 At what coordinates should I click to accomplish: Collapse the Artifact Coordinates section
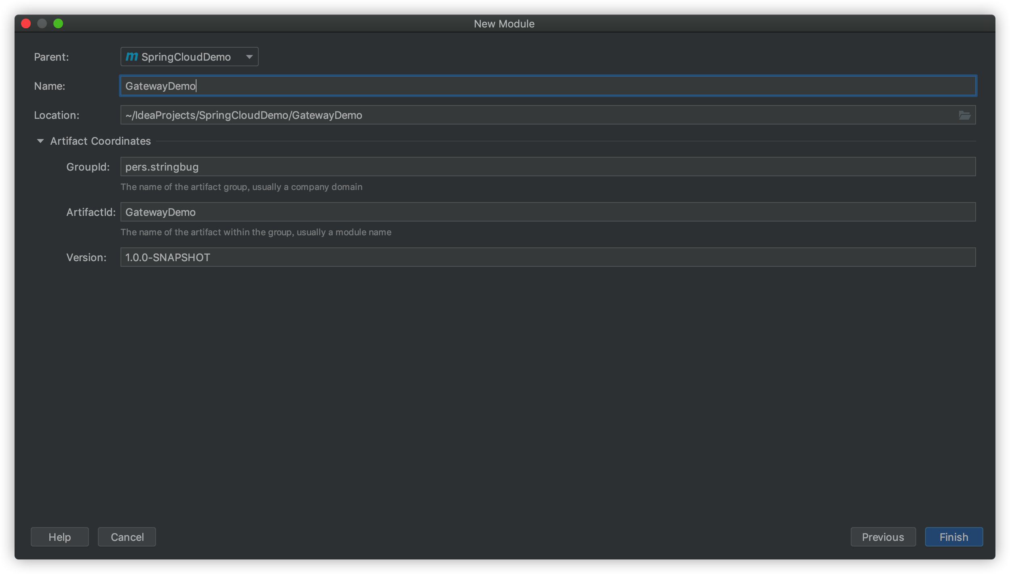40,141
